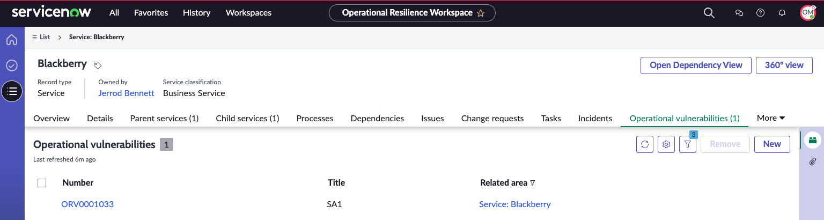Open list settings gear icon
Viewport: 824px width, 220px height.
click(x=666, y=144)
